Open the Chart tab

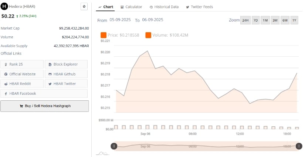pyautogui.click(x=106, y=7)
